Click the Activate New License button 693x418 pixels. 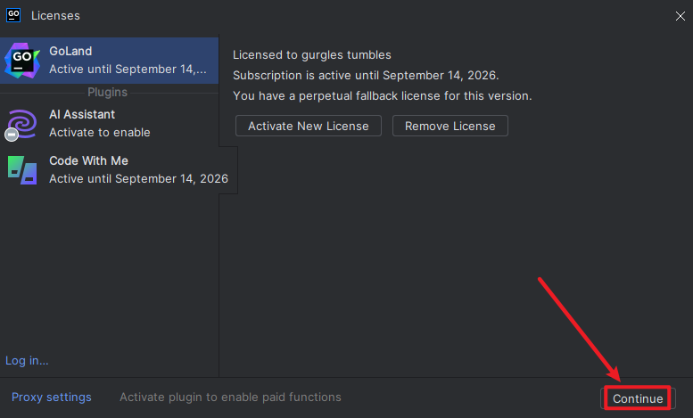click(309, 126)
